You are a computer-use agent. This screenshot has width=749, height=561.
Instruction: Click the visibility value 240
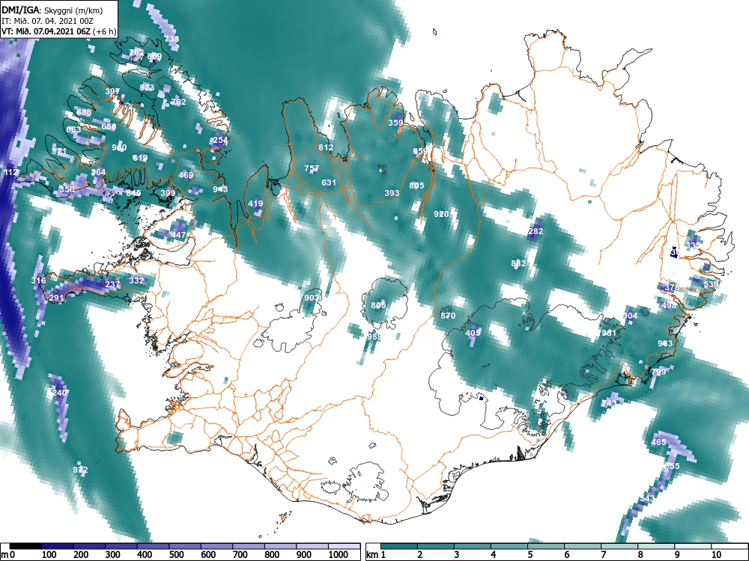click(x=60, y=393)
